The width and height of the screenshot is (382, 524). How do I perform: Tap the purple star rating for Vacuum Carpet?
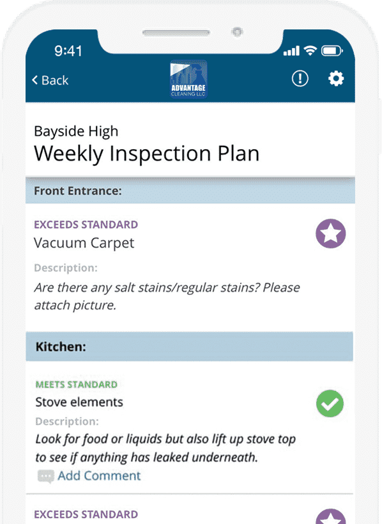tap(330, 234)
